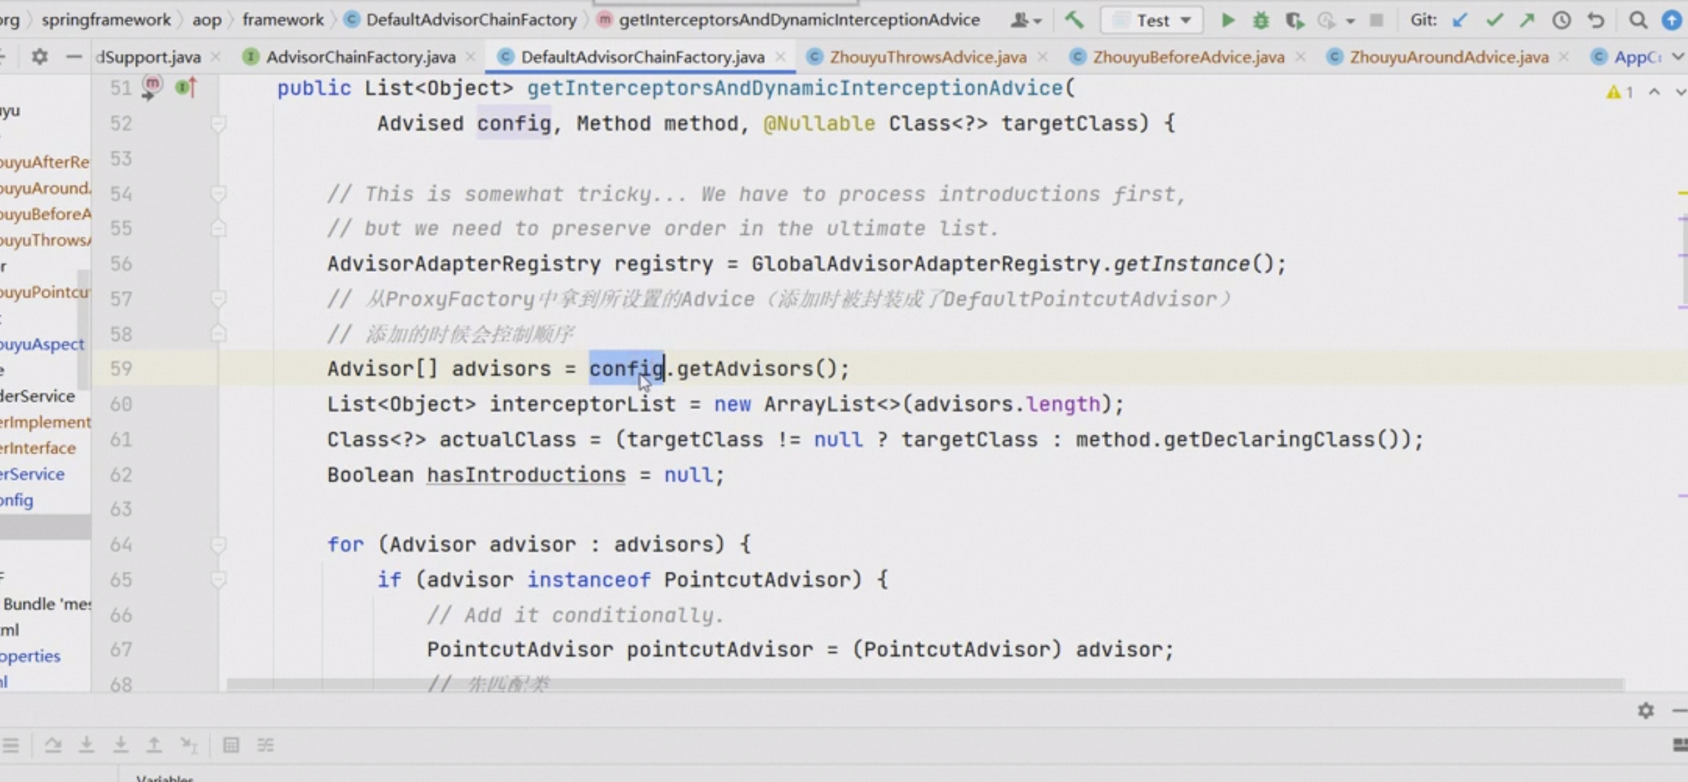Go to next highlighted problem arrow
1688x782 pixels.
pyautogui.click(x=1680, y=92)
